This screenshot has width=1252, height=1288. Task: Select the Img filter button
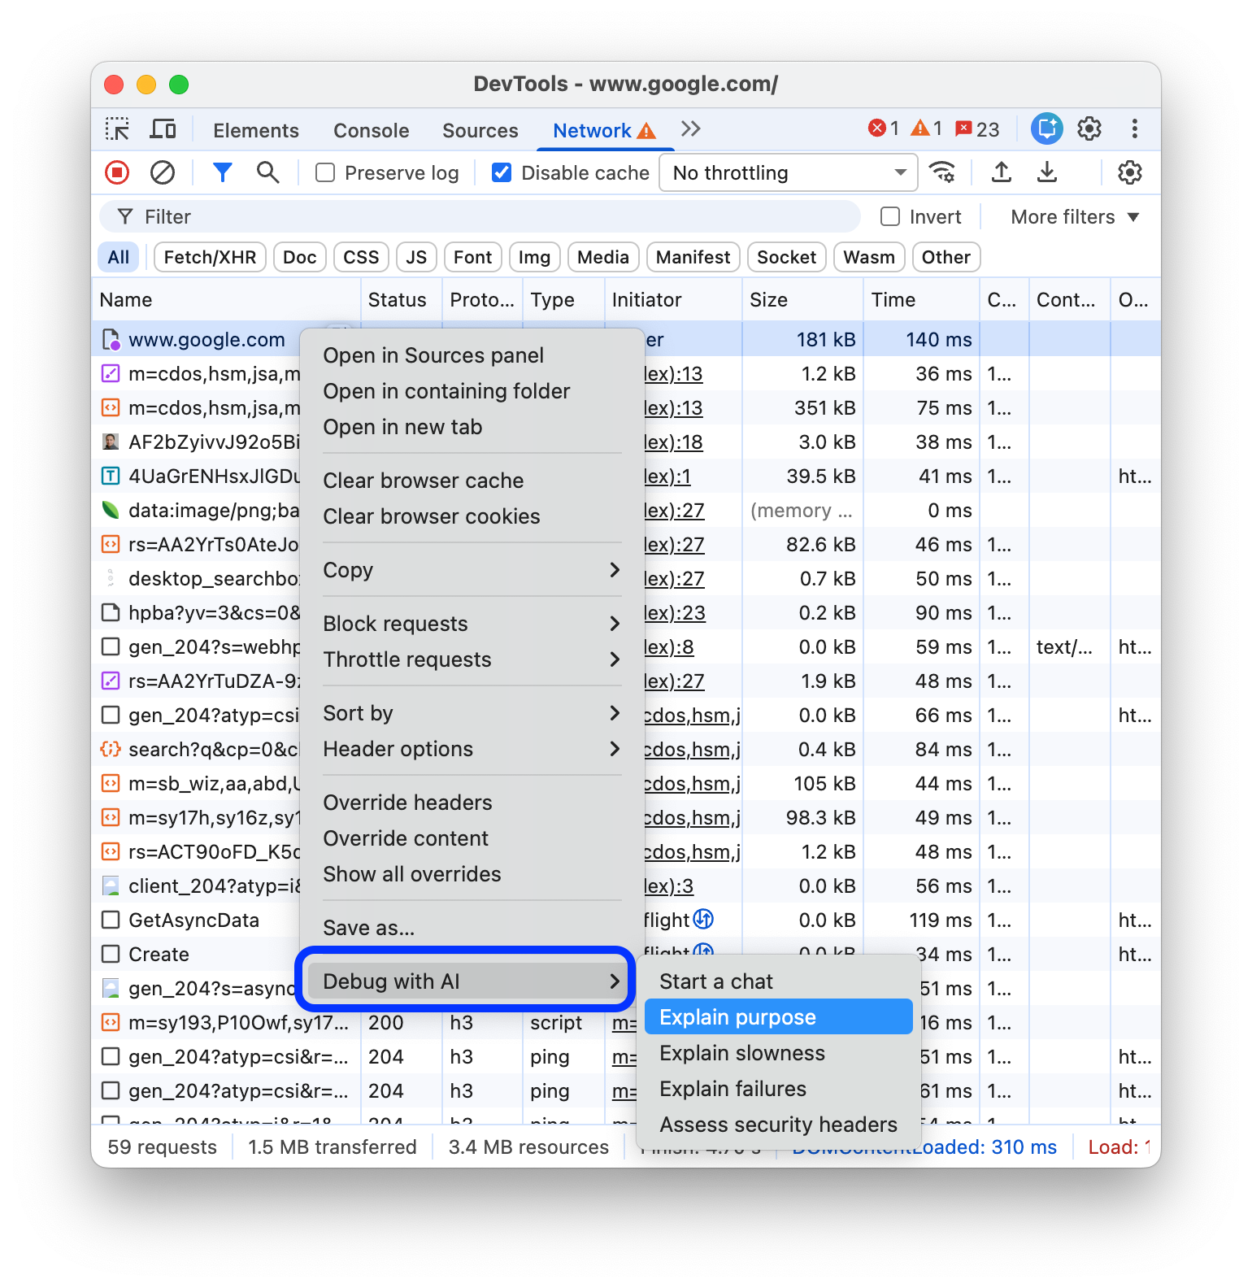534,258
